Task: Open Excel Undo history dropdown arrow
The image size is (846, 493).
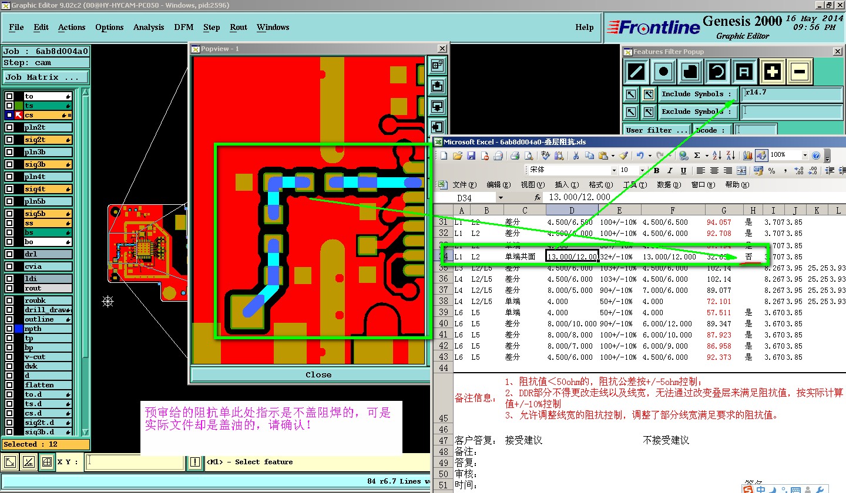Action: [x=649, y=156]
